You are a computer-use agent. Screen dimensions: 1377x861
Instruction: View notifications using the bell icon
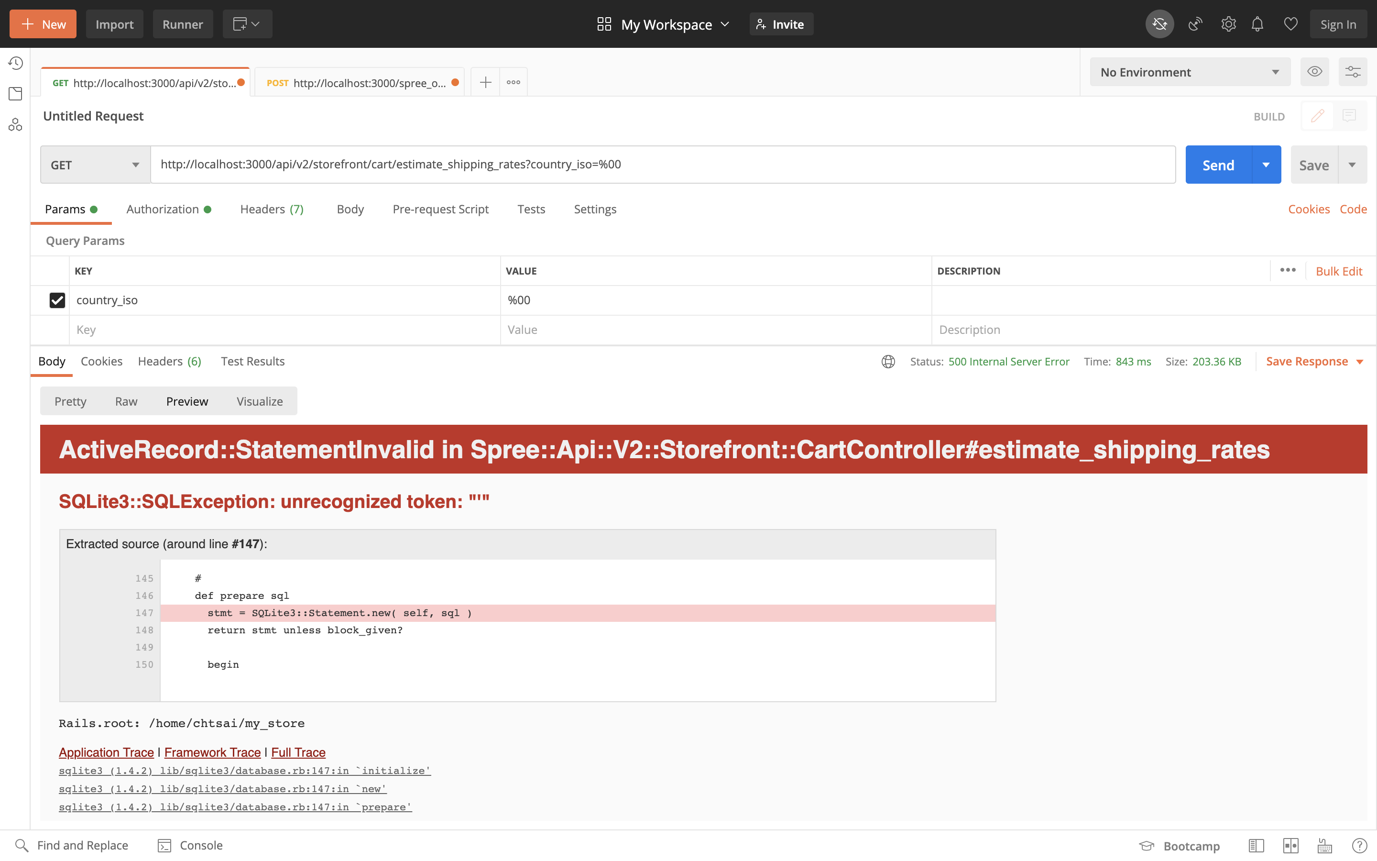pos(1257,24)
